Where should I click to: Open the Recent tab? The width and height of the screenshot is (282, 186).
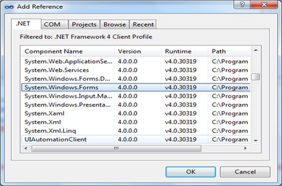point(143,24)
